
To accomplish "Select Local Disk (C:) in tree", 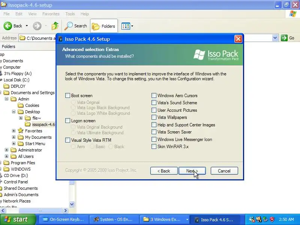I will 16,80.
